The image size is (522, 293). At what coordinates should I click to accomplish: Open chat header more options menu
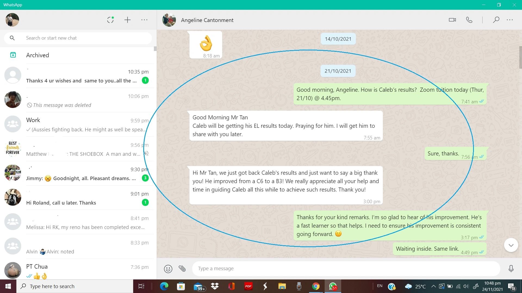point(510,20)
